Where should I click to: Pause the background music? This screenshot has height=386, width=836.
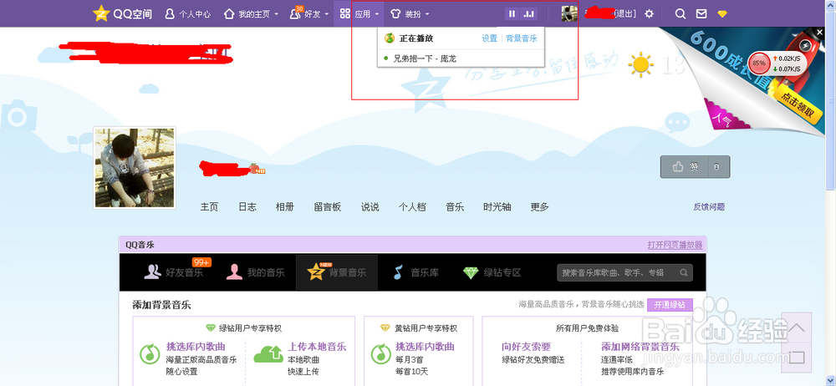pos(512,14)
